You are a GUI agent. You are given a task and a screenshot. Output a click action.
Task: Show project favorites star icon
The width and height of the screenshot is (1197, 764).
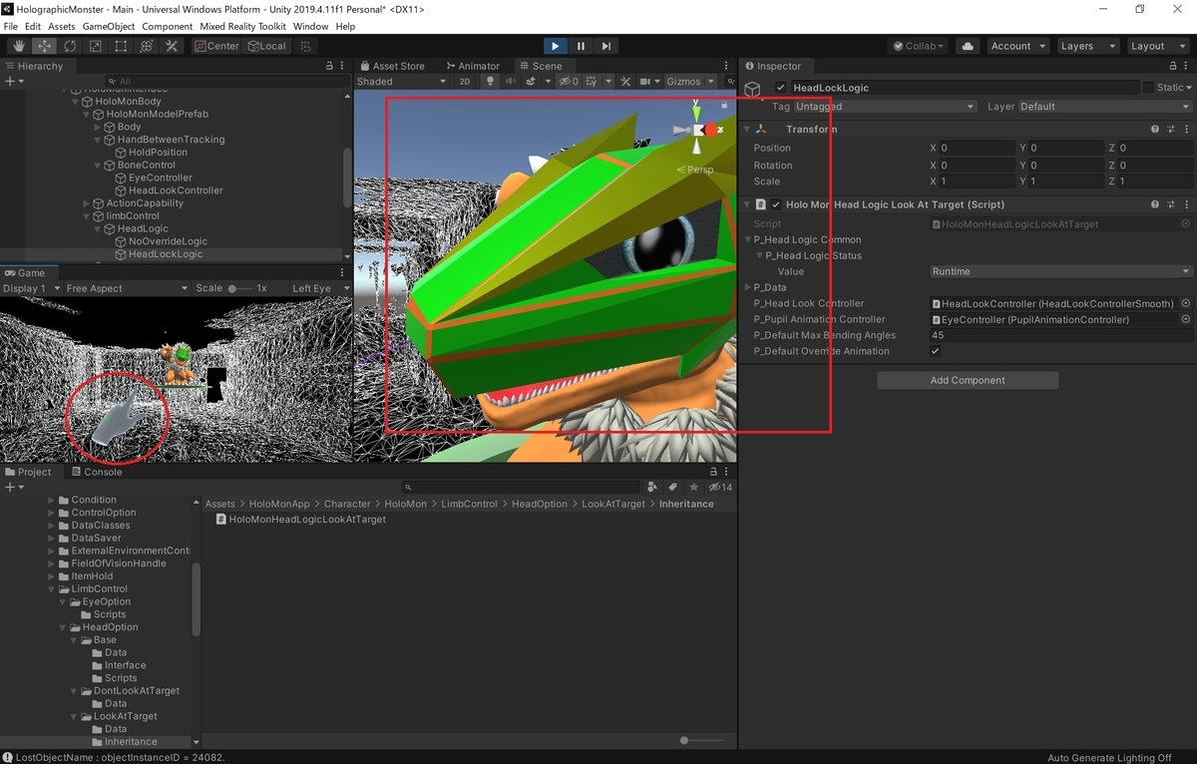694,487
